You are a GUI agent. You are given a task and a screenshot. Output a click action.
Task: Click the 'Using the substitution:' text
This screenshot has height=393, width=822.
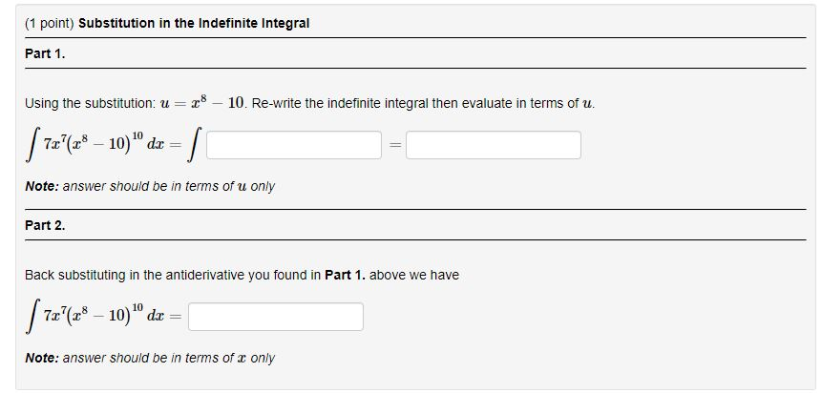pyautogui.click(x=90, y=103)
